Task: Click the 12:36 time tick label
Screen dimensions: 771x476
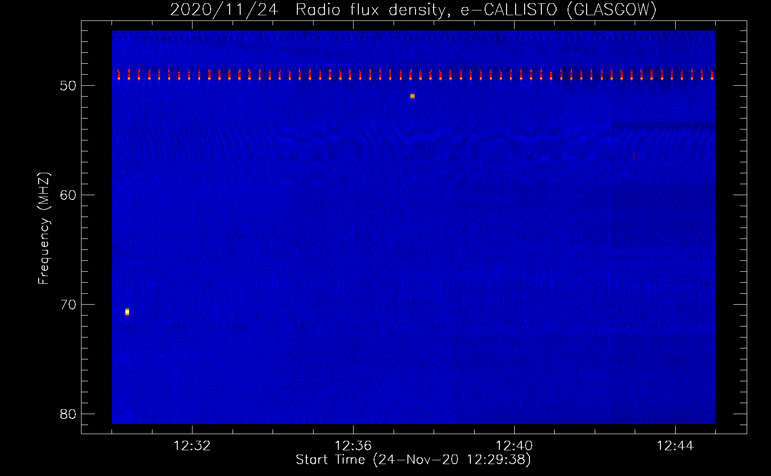Action: pos(353,446)
